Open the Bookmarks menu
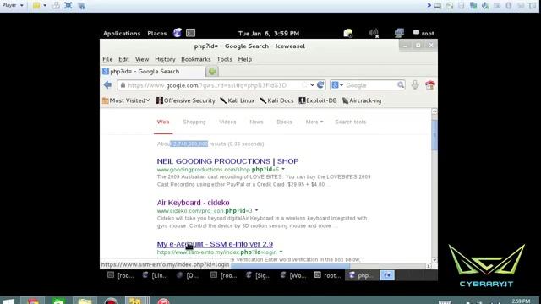Screen dimensions: 541x304 tap(195, 59)
